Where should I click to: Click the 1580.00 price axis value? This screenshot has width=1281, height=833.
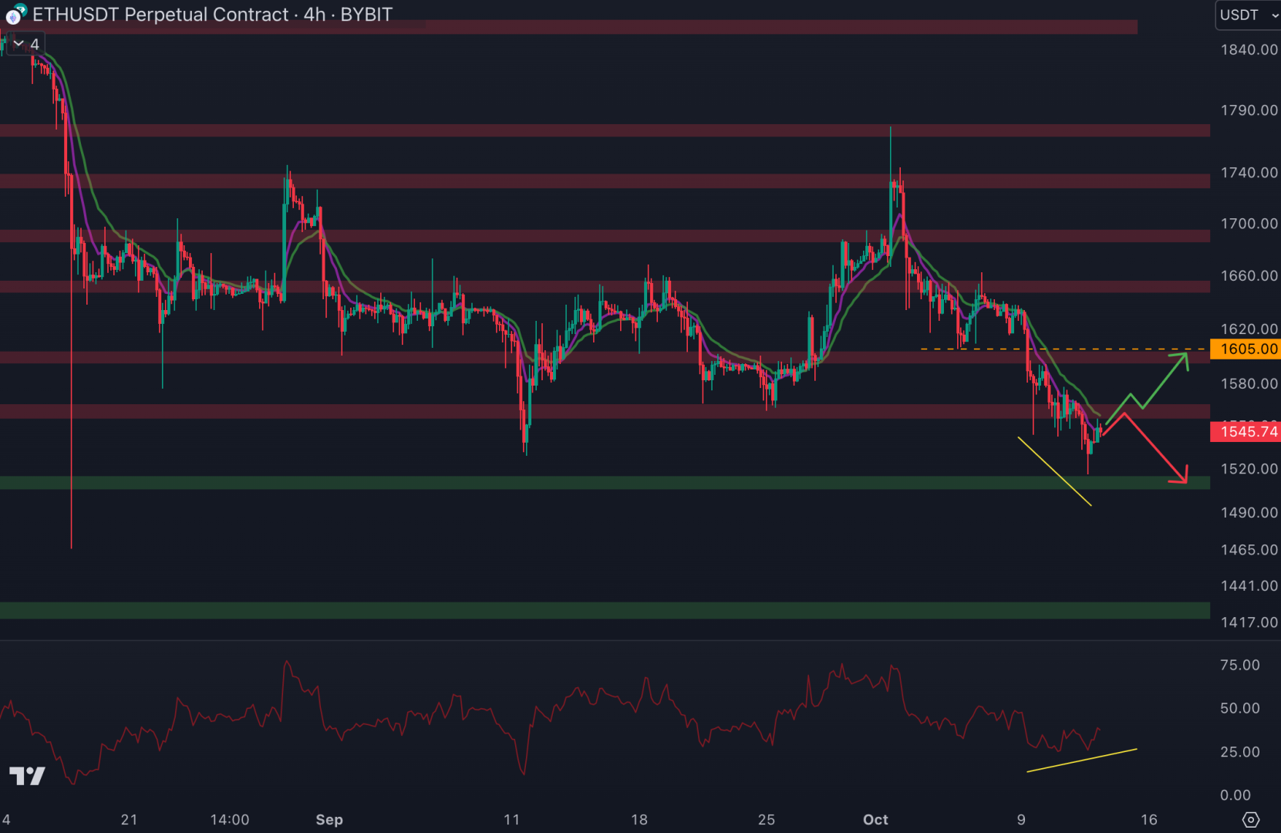tap(1249, 383)
